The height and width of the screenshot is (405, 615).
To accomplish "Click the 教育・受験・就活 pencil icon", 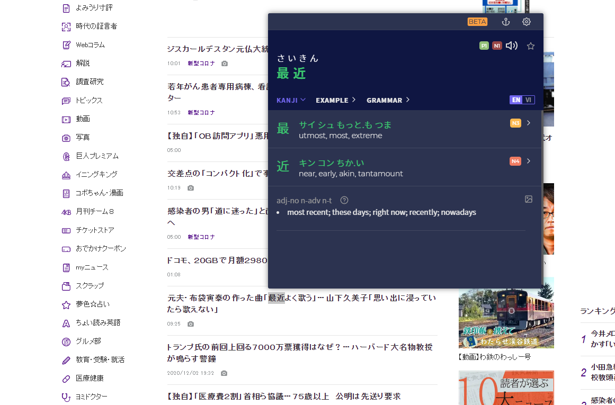I will [66, 361].
